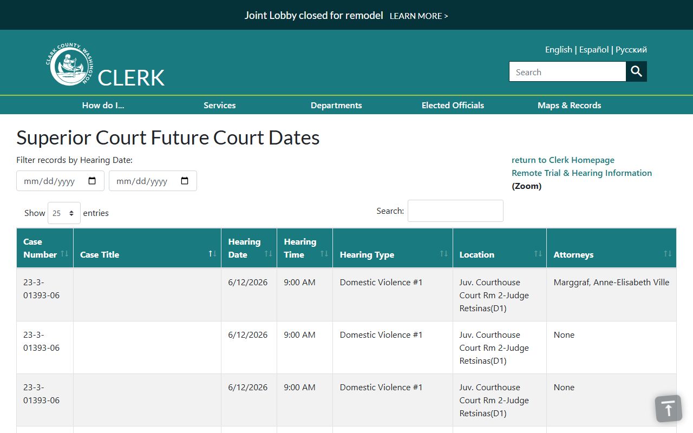This screenshot has width=693, height=433.
Task: Open the Elected Officials menu
Action: 453,106
